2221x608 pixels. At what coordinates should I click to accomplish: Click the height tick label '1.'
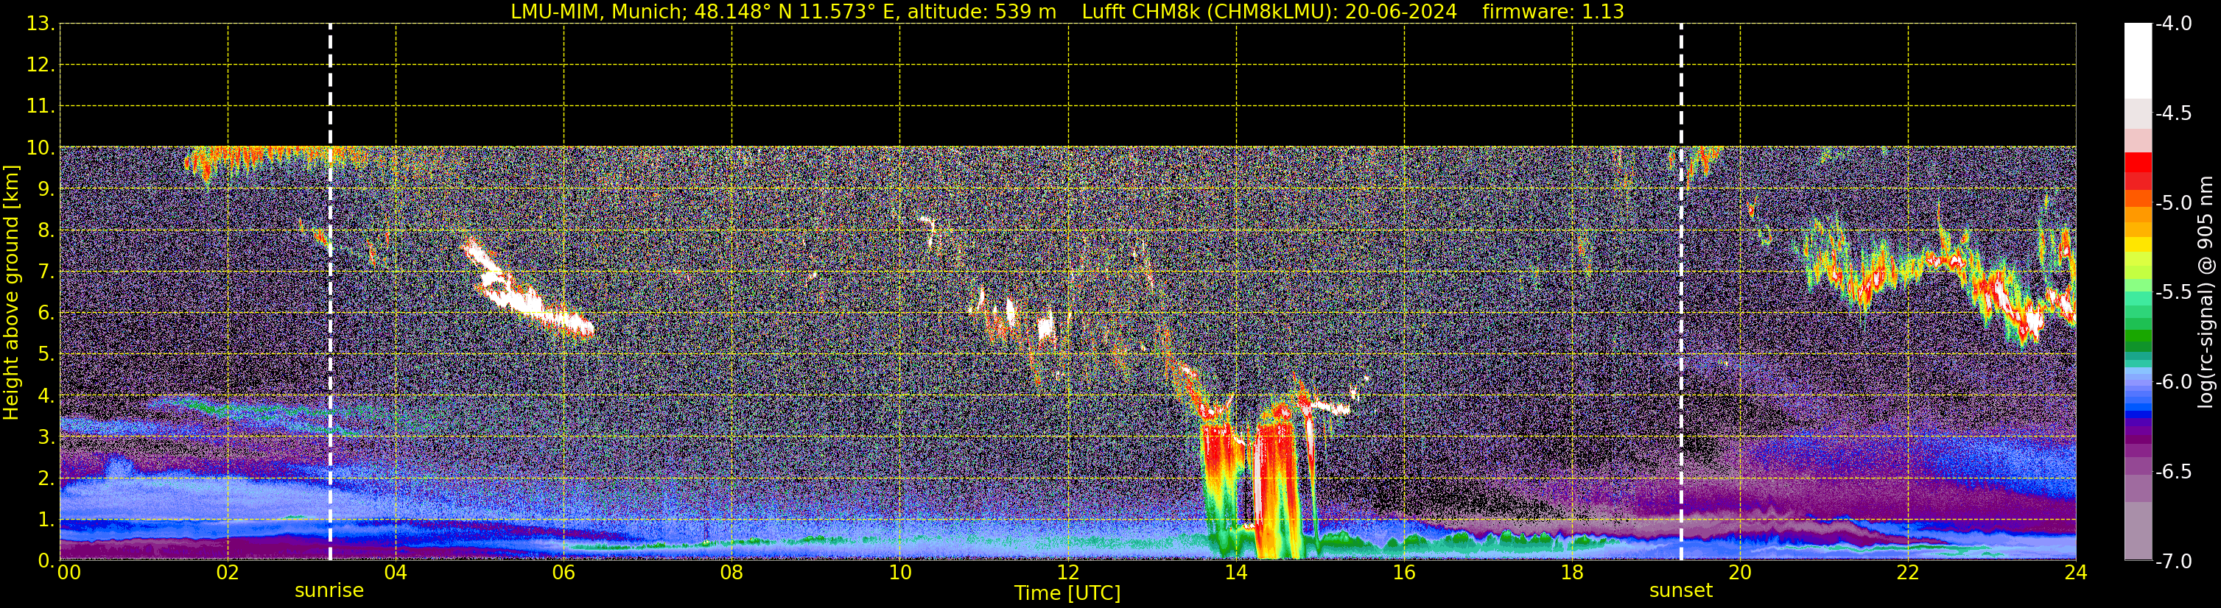(46, 520)
